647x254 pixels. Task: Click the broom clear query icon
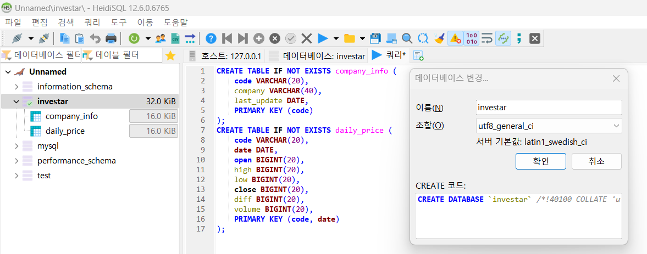point(439,38)
